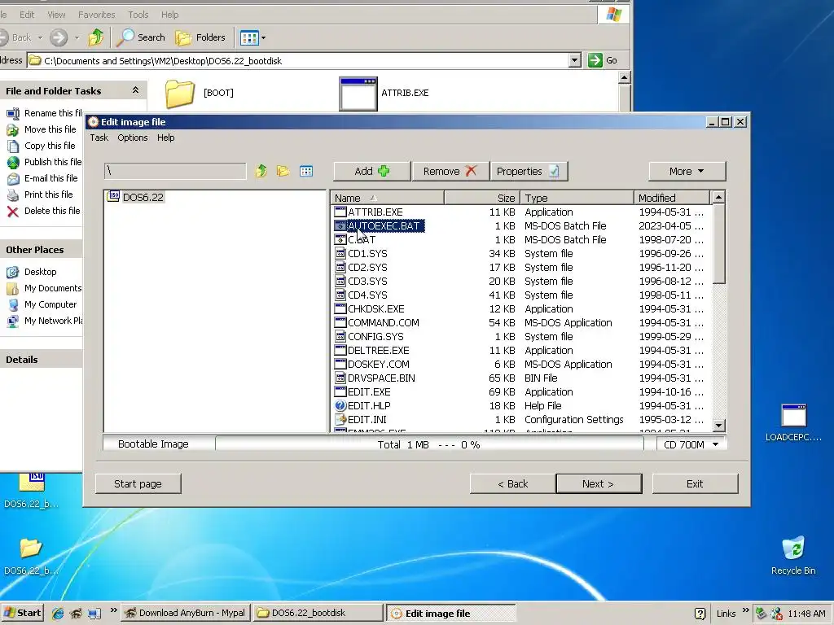Change view mode icon in image editor
The height and width of the screenshot is (625, 834).
pyautogui.click(x=306, y=171)
